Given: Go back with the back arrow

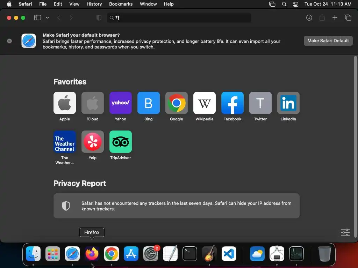Looking at the screenshot, I should point(59,18).
